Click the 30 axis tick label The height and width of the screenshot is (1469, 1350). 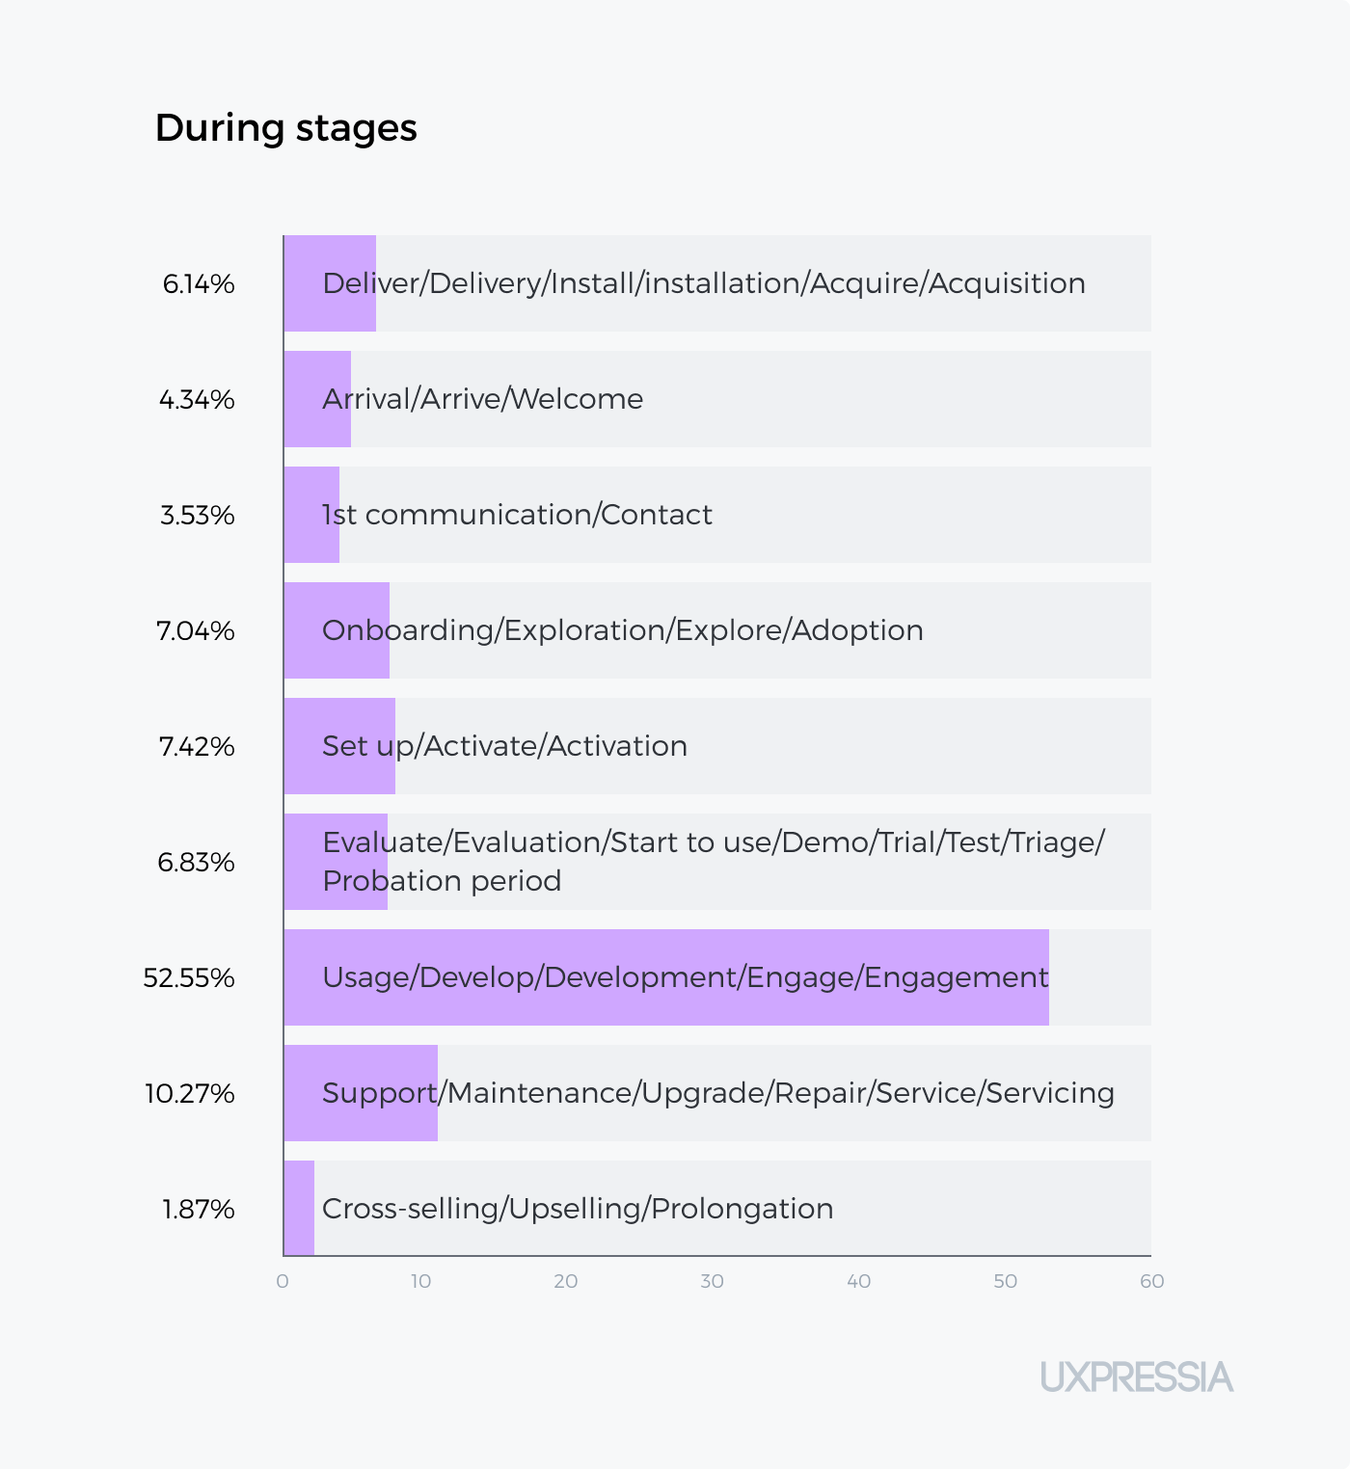[712, 1281]
